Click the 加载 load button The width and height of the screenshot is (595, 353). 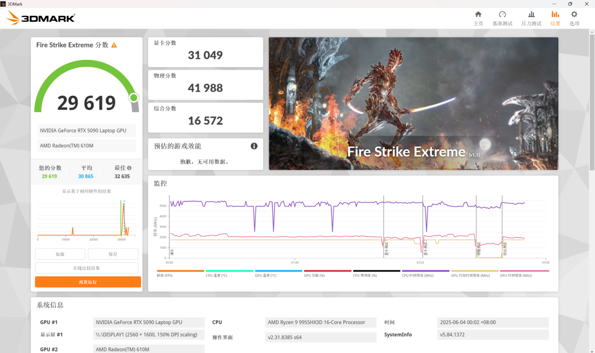tap(60, 254)
